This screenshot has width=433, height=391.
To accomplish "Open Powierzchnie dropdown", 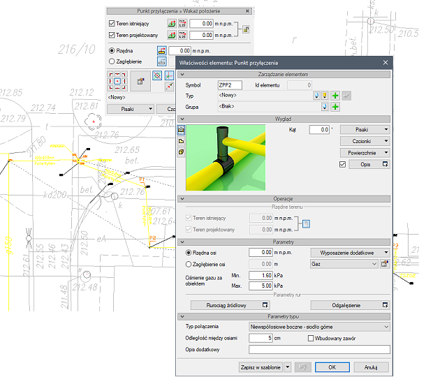I will [x=365, y=153].
